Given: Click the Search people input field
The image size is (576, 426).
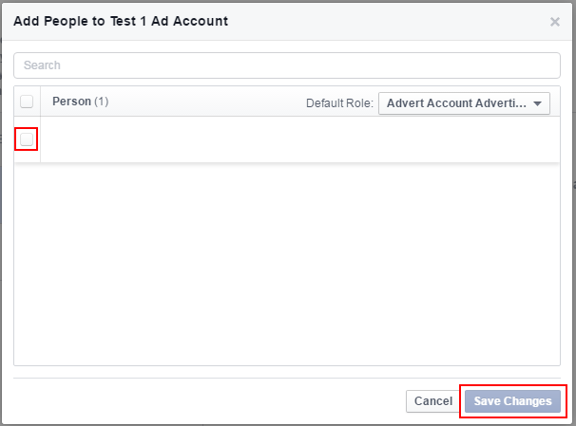Looking at the screenshot, I should click(287, 65).
